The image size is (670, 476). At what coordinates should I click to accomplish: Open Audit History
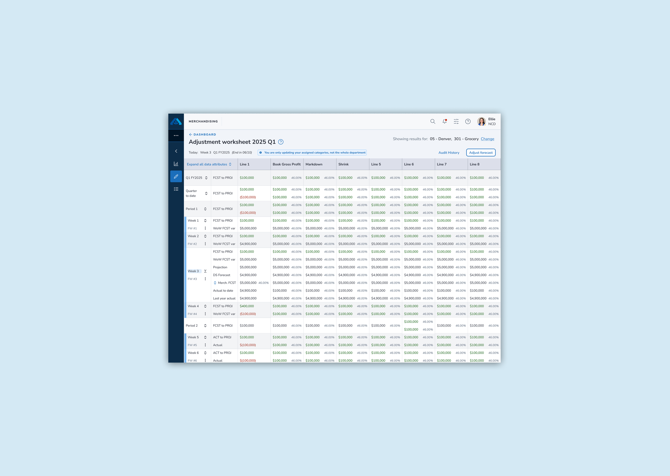[x=449, y=152]
